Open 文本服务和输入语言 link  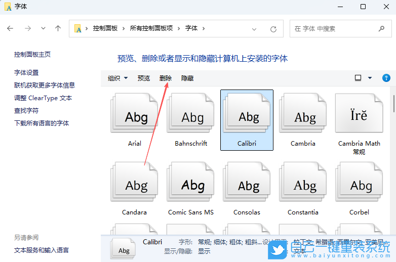click(42, 250)
